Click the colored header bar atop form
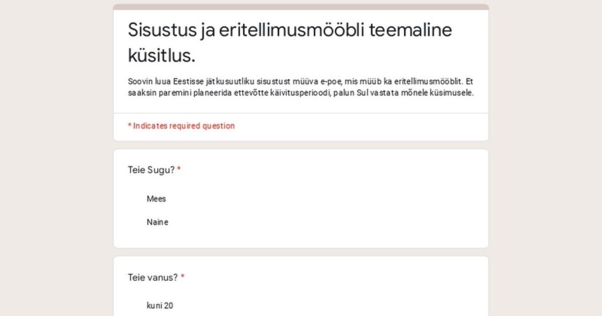Screen dimensions: 602x316 [301, 7]
